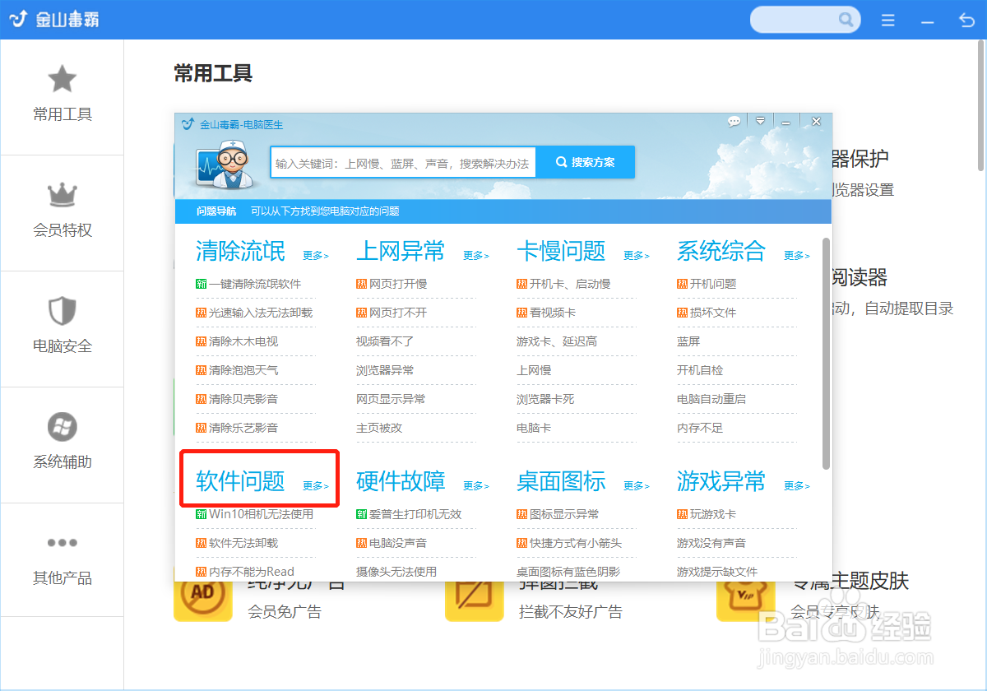Viewport: 987px width, 691px height.
Task: Open the 游戏异常 category heading
Action: pyautogui.click(x=721, y=481)
